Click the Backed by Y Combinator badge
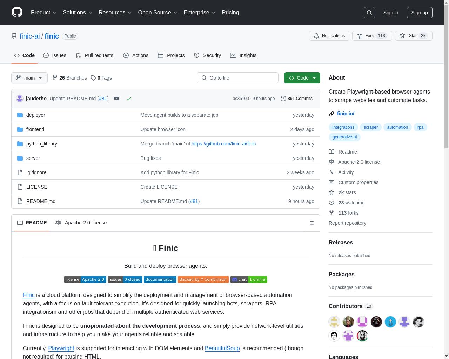 tap(203, 279)
